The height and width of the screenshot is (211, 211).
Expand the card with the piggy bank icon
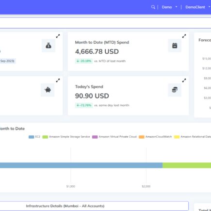58,81
